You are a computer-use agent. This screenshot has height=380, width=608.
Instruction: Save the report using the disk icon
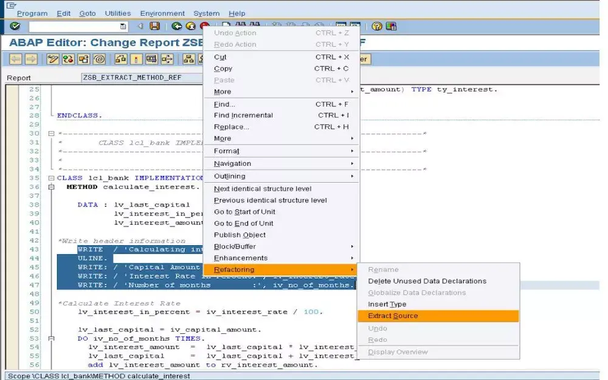pyautogui.click(x=154, y=26)
